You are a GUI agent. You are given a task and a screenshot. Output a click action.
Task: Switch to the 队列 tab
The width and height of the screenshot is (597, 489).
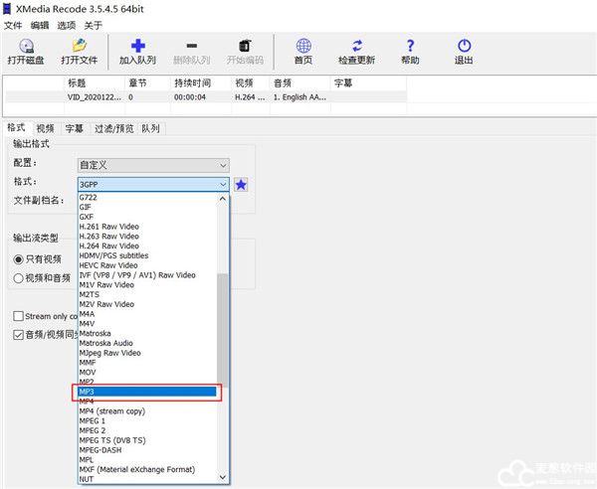tap(151, 128)
